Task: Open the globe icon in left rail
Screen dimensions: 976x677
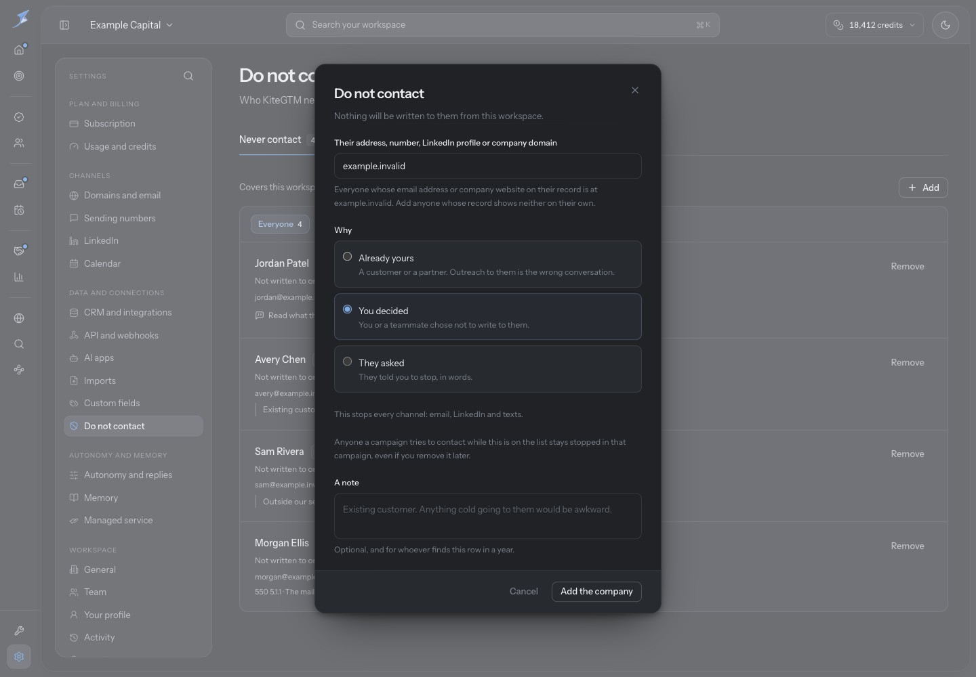Action: point(19,318)
